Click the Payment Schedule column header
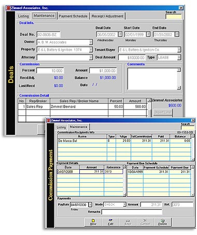 (156, 167)
